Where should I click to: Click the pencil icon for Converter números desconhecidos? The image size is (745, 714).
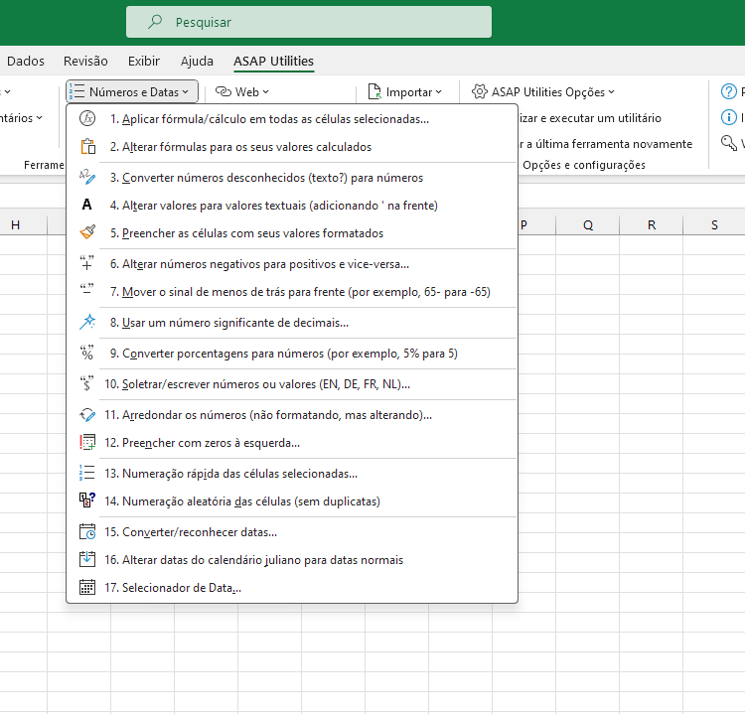coord(87,177)
